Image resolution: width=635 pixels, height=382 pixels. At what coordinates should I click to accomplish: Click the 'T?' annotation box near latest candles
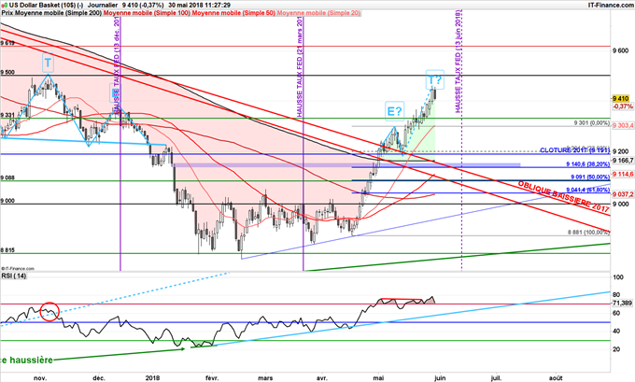[x=435, y=79]
